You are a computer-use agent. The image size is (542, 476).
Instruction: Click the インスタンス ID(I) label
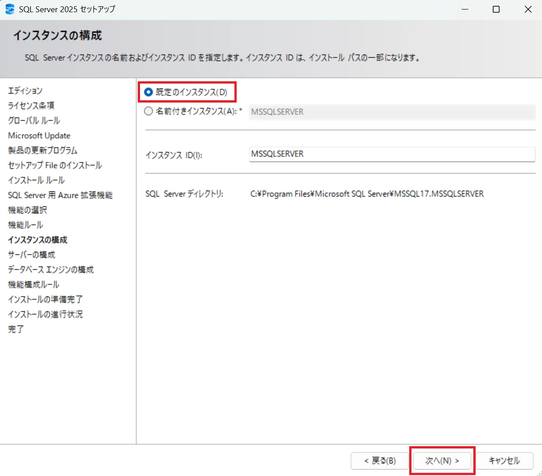[174, 155]
